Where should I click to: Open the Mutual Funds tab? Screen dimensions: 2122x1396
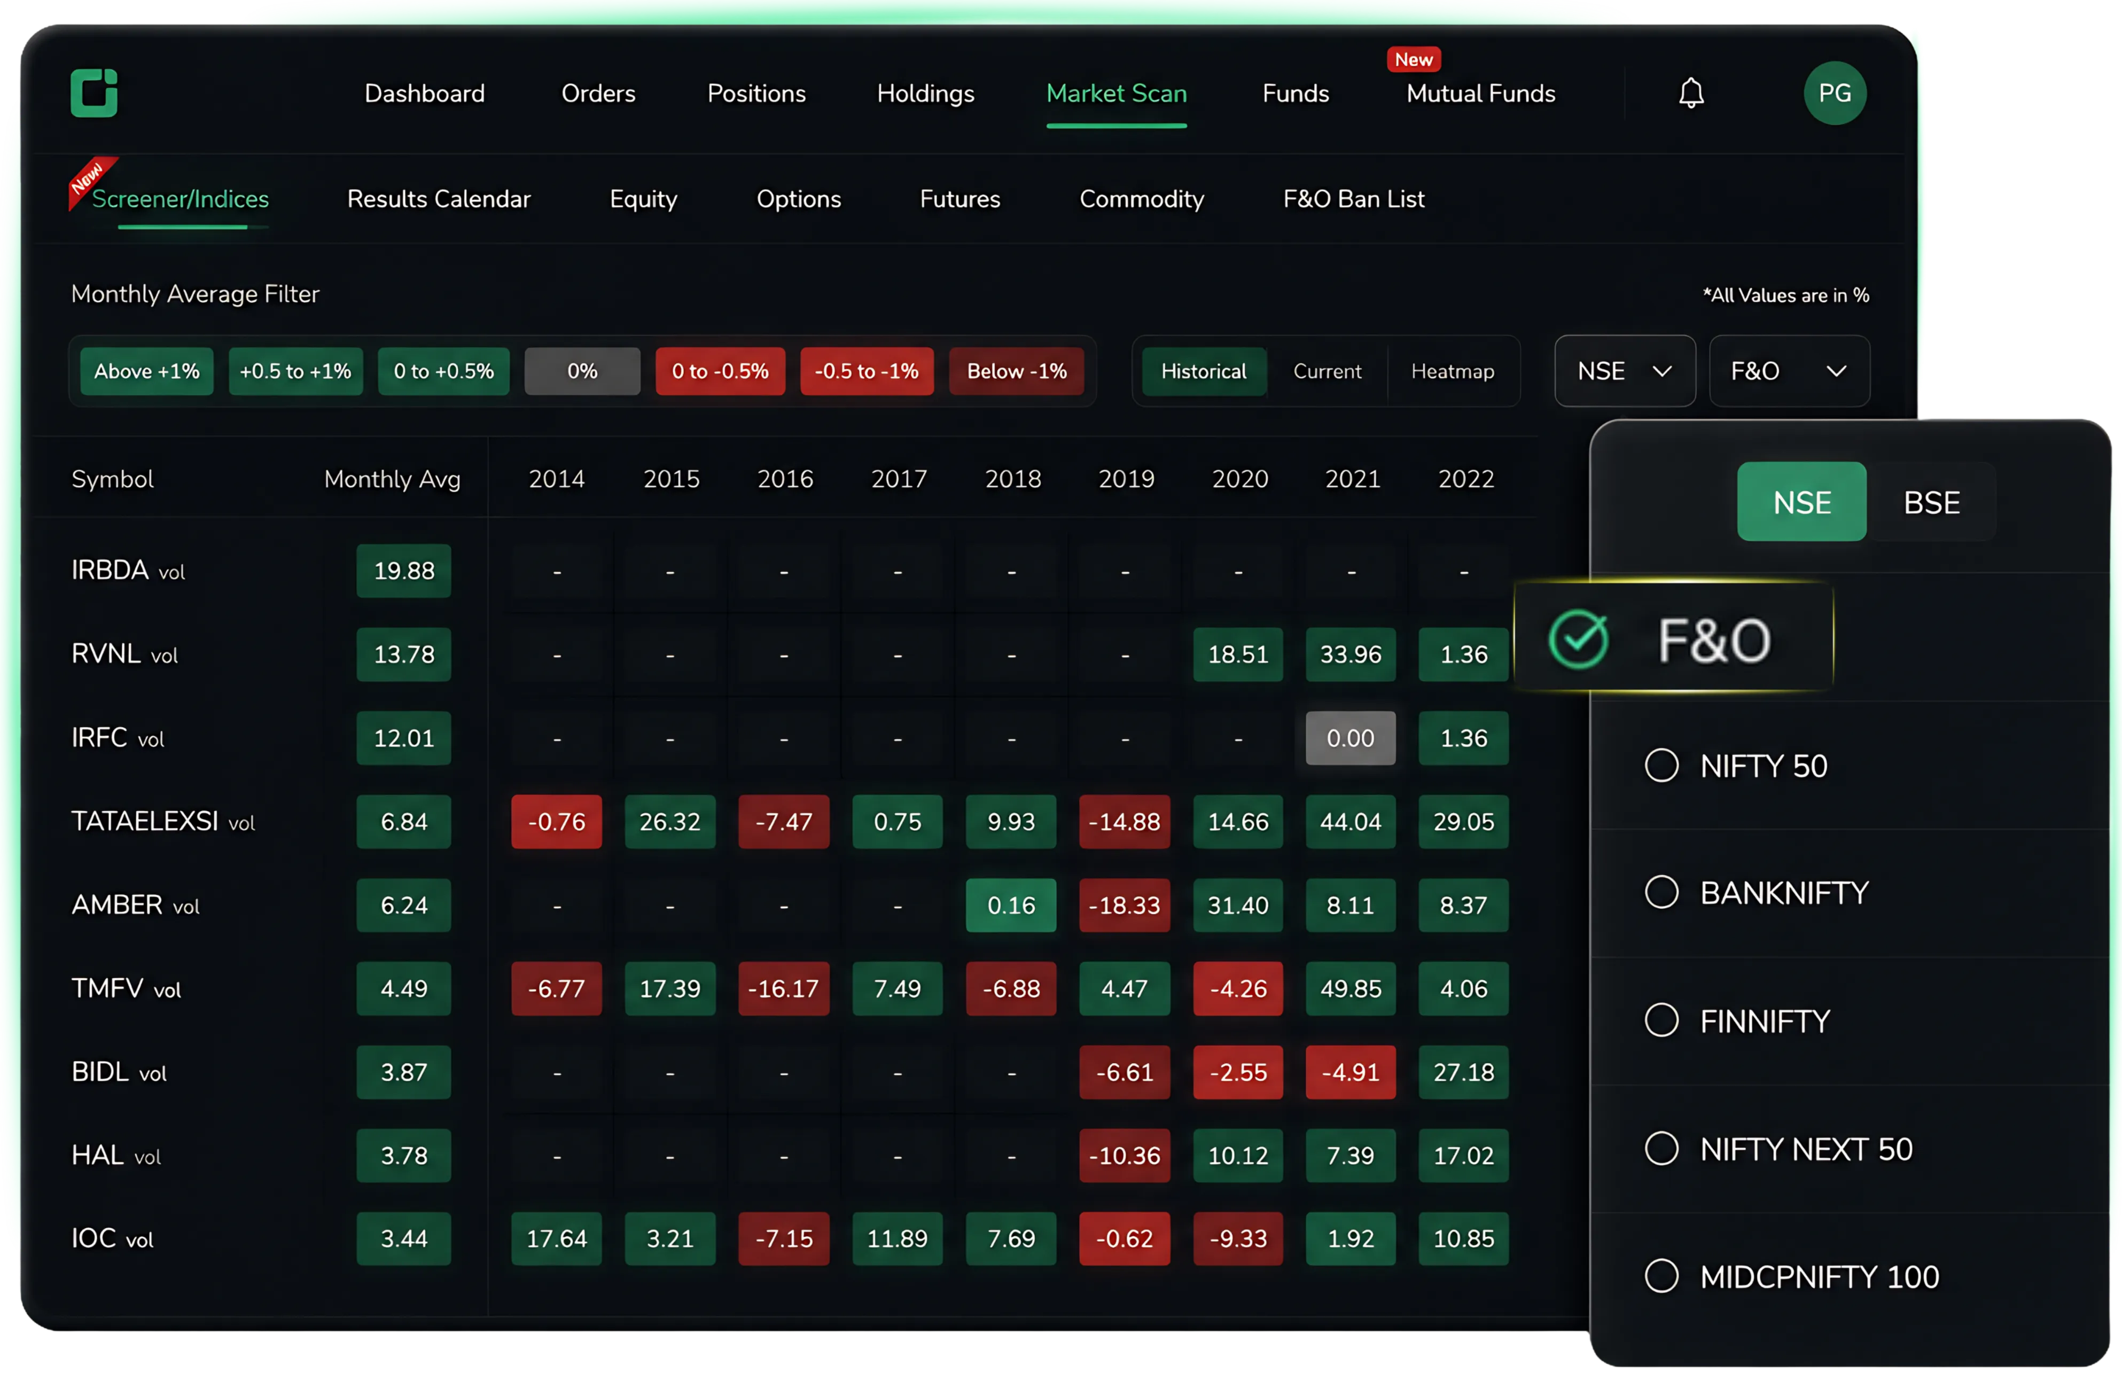1481,93
